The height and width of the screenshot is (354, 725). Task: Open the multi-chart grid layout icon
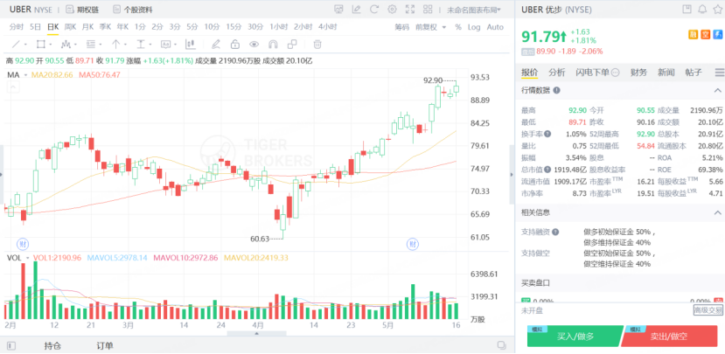(x=428, y=9)
